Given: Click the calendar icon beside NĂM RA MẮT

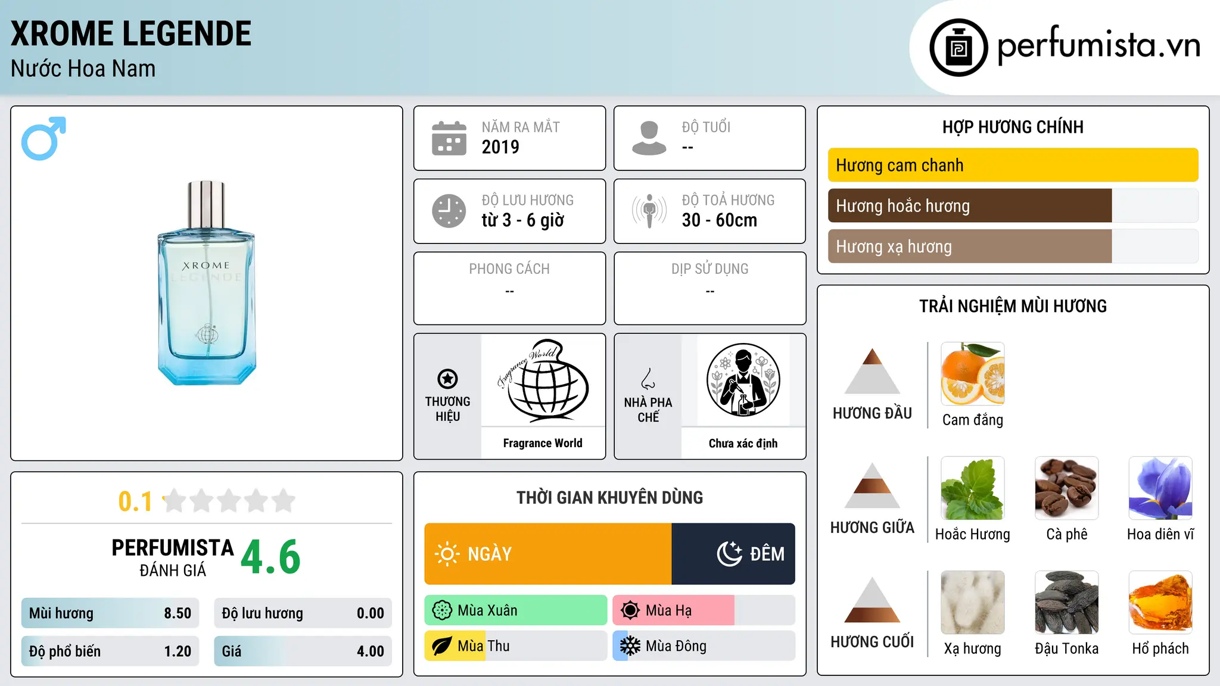Looking at the screenshot, I should [449, 138].
